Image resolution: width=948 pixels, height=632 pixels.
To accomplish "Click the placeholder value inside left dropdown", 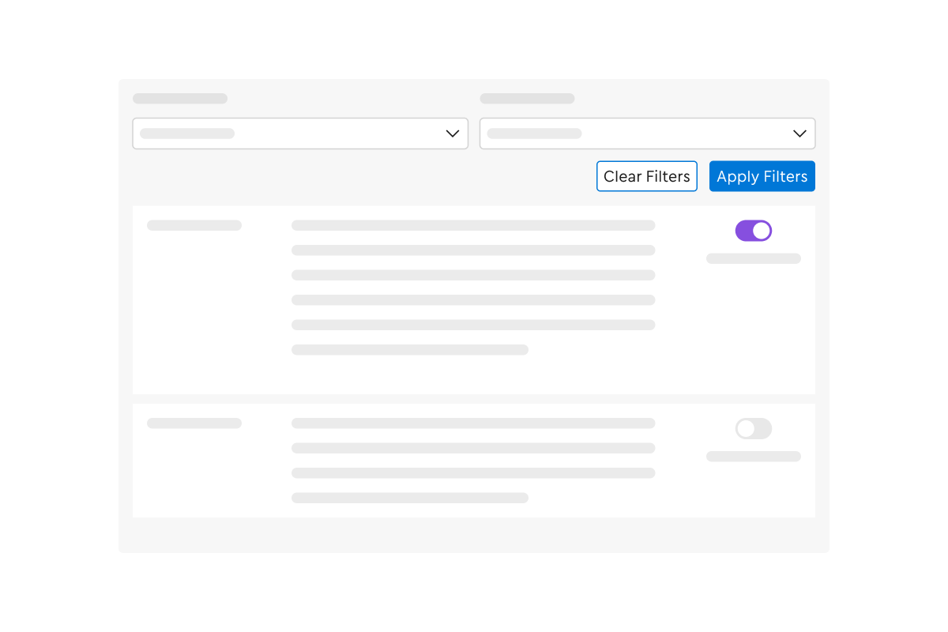I will 187,134.
